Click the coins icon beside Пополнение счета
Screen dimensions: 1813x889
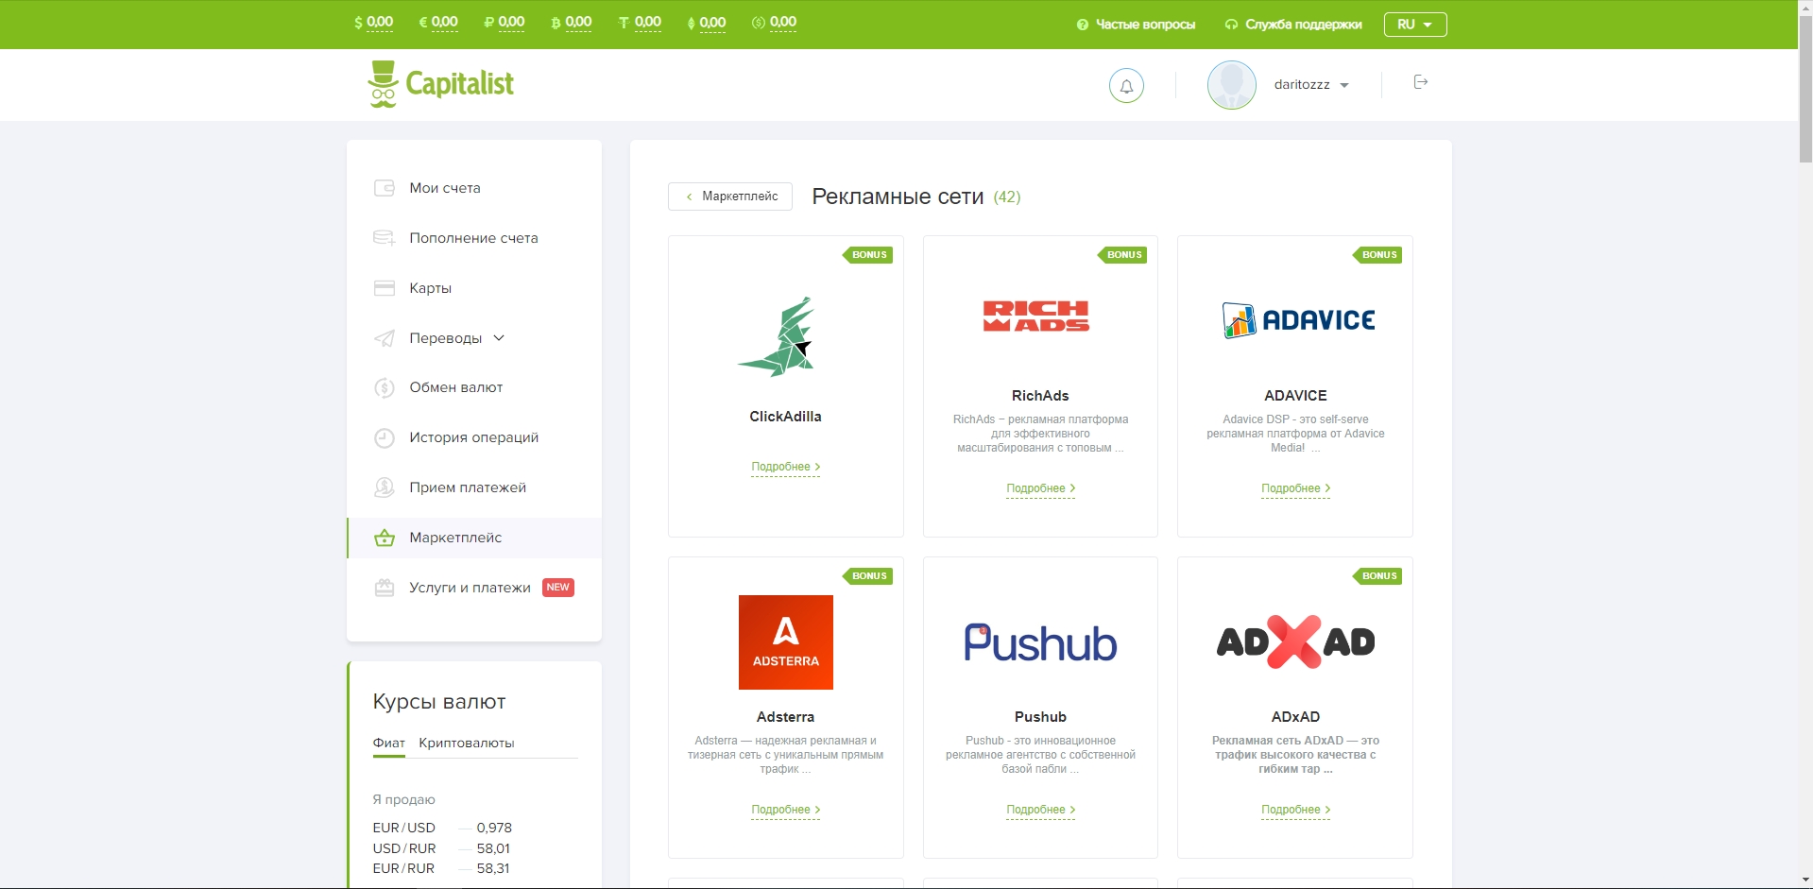pos(384,238)
